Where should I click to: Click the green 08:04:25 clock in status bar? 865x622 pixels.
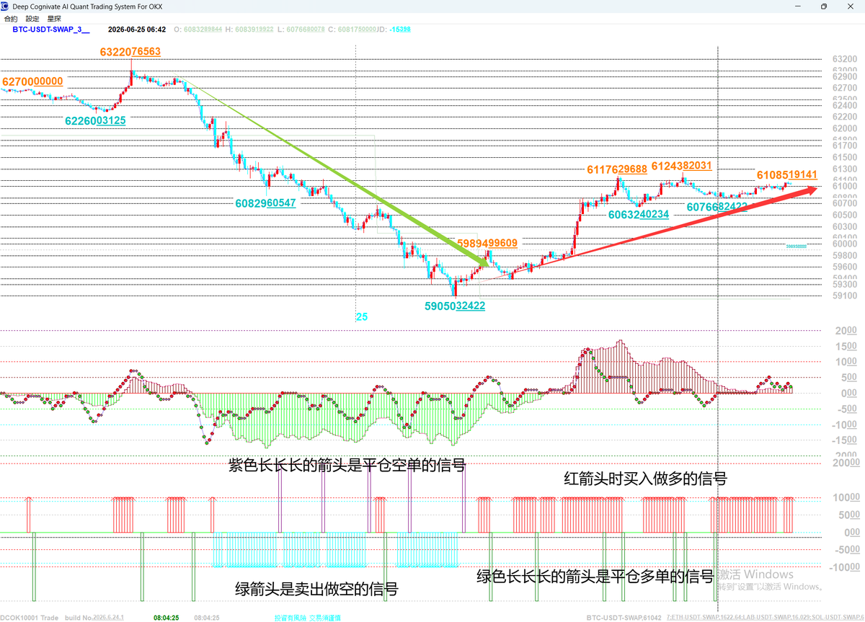point(167,618)
